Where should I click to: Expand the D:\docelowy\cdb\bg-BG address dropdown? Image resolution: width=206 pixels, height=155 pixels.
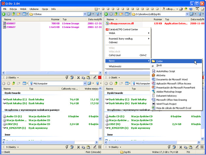pyautogui.click(x=187, y=14)
